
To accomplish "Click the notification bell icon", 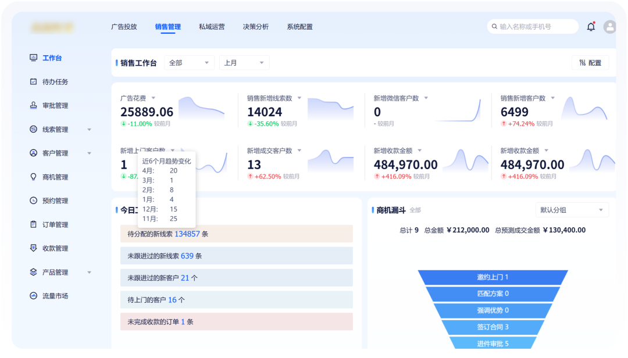I will 591,27.
